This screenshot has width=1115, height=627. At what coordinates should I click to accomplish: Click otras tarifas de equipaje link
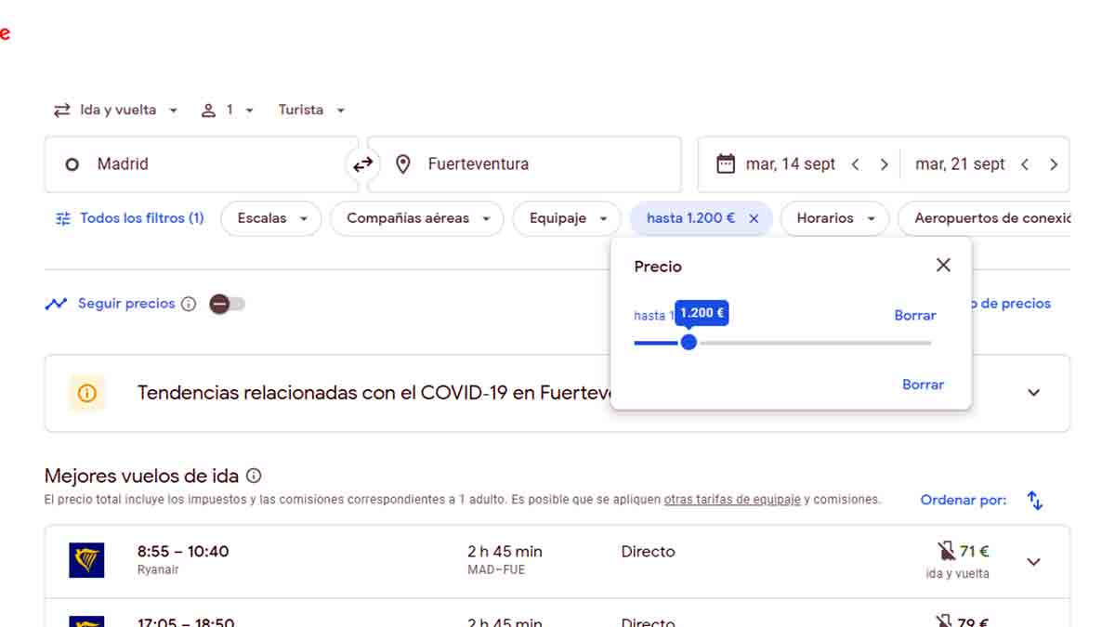point(731,500)
